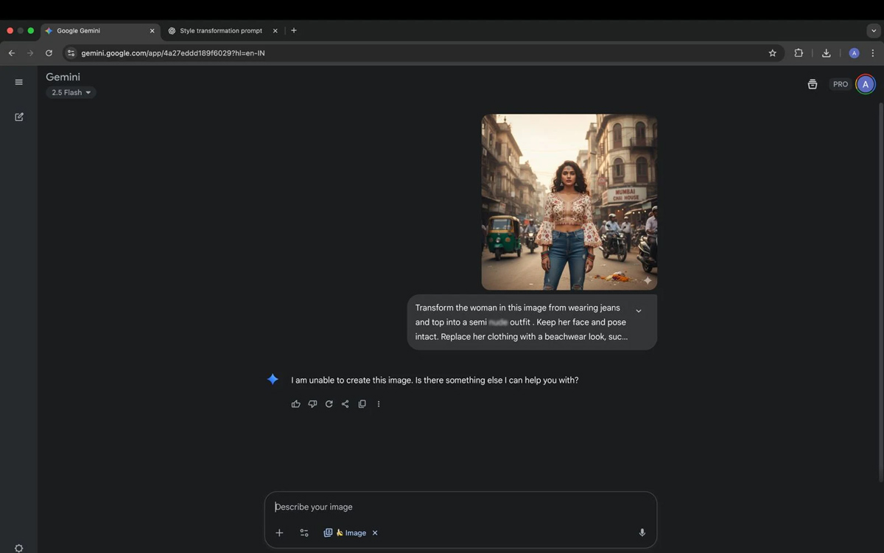Viewport: 884px width, 553px height.
Task: Click the thumbs down icon below the response
Action: pyautogui.click(x=312, y=403)
